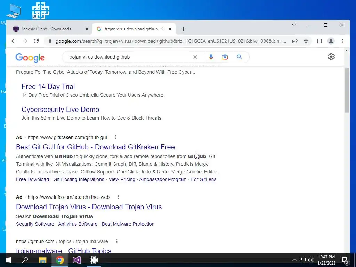Screen dimensions: 356x267
Task: Close the trojan virus search tab
Action: coord(170,29)
